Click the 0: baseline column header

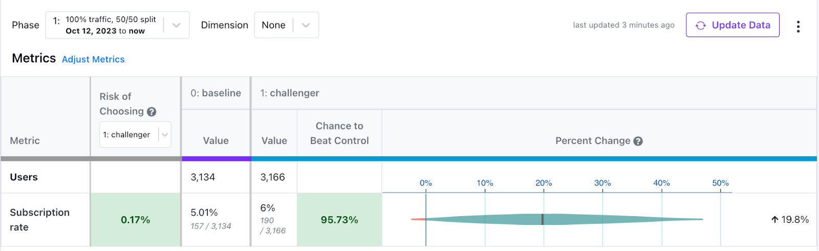[215, 93]
